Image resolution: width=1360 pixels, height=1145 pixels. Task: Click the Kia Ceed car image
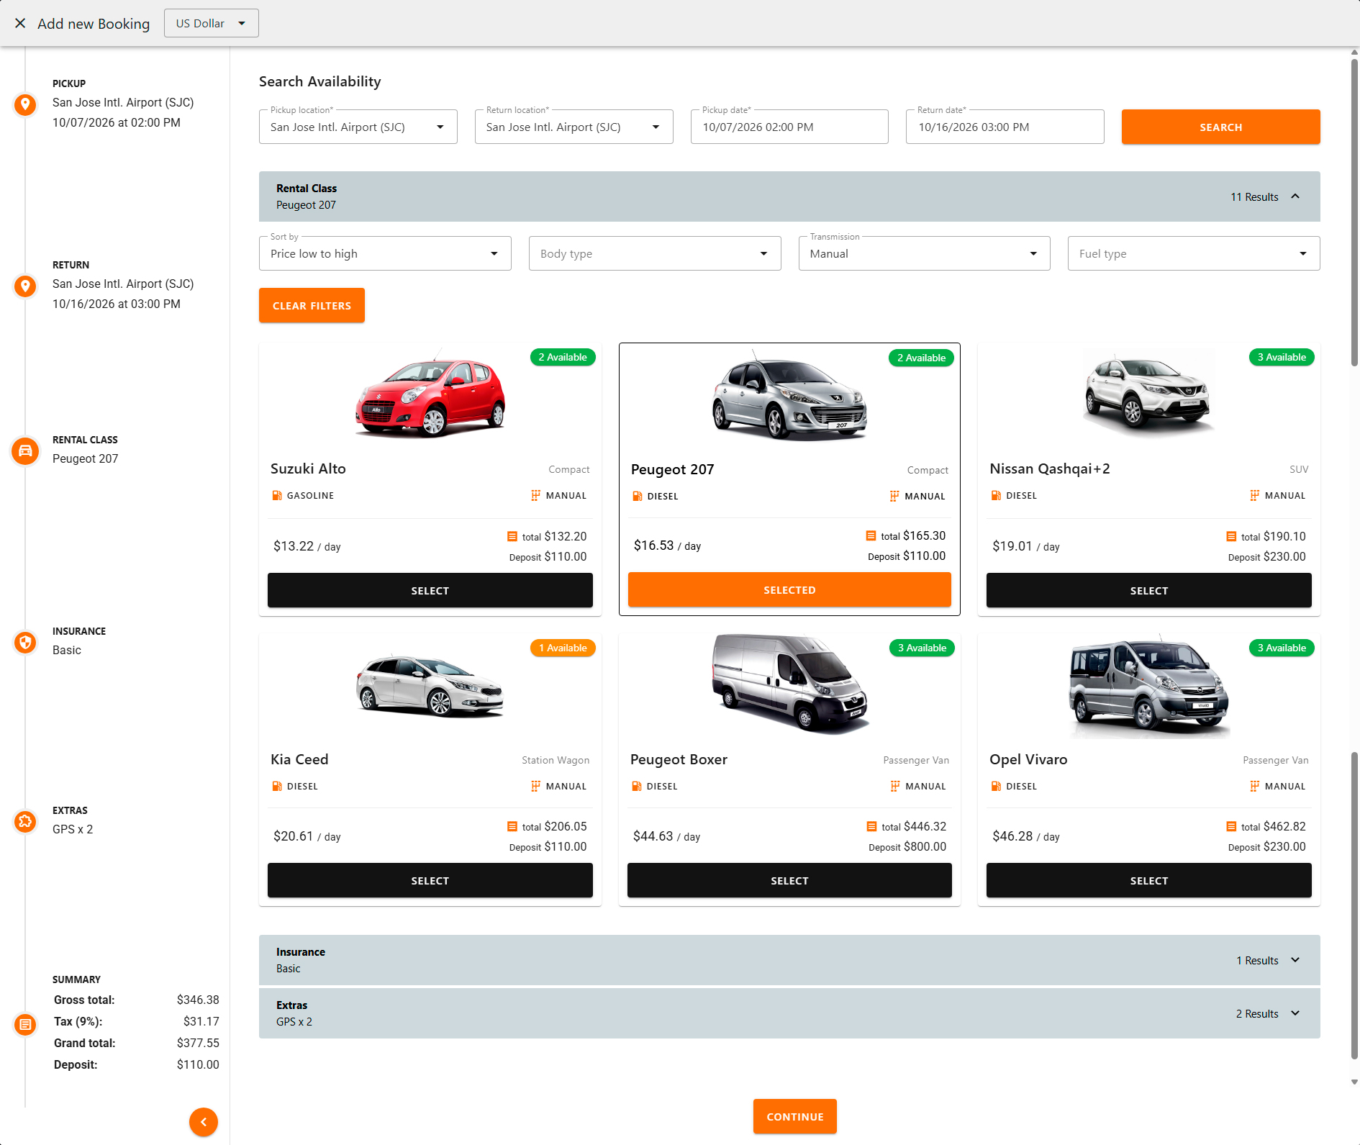click(430, 685)
